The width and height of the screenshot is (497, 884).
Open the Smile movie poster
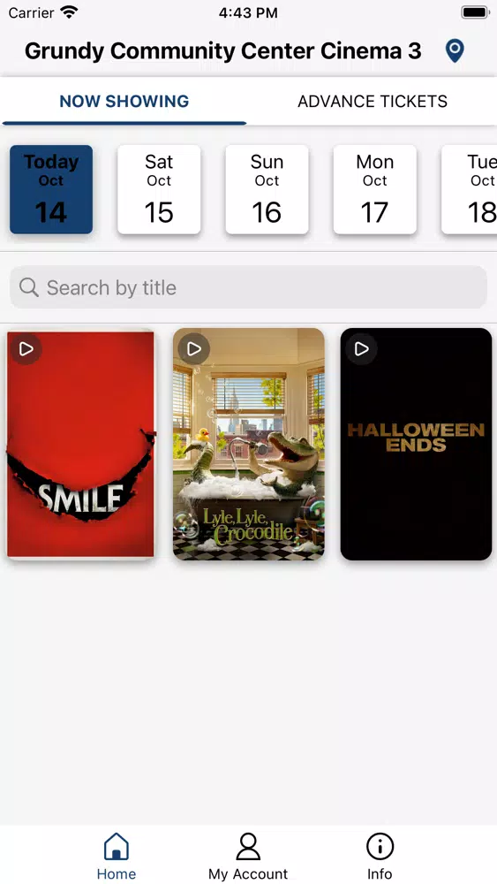tap(80, 445)
